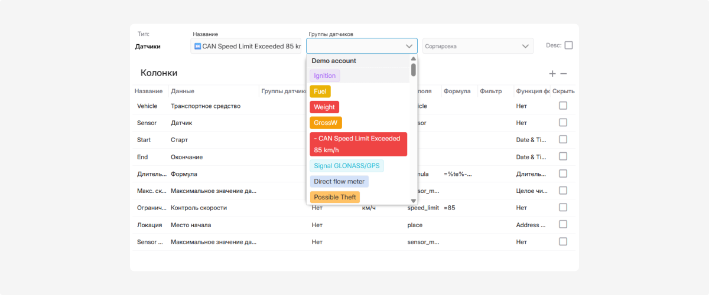Check the Скрыть box for the last Sensor ... row
The width and height of the screenshot is (709, 295).
click(563, 241)
